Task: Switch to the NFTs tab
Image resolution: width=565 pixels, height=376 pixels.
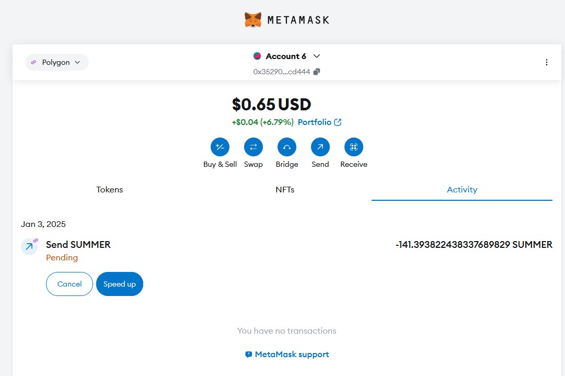Action: [x=285, y=190]
